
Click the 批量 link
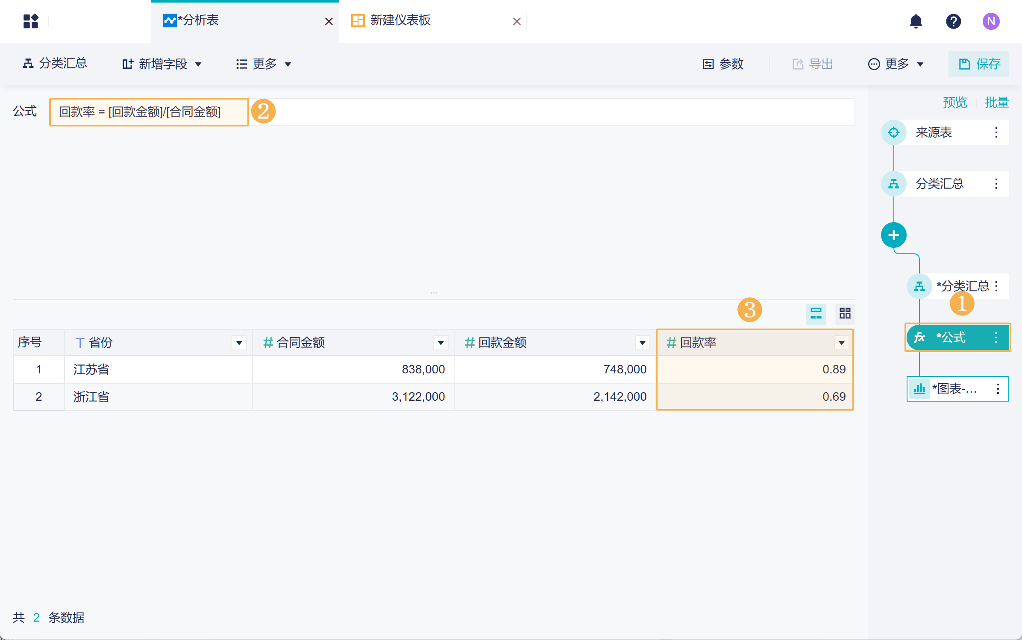point(996,103)
